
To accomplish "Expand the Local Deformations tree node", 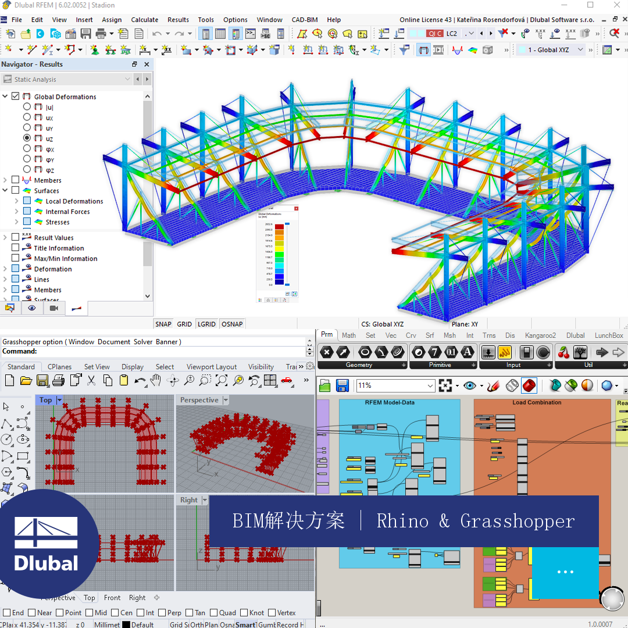I will click(16, 201).
